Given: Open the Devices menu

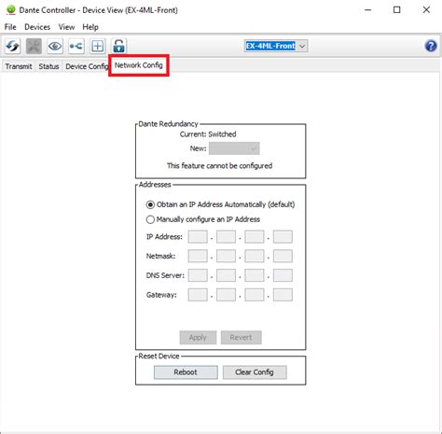Looking at the screenshot, I should [x=37, y=27].
